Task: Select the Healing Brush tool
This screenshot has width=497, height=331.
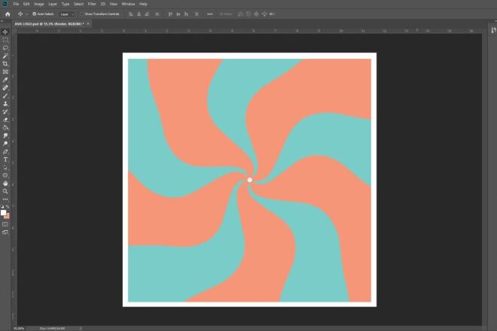Action: 5,88
